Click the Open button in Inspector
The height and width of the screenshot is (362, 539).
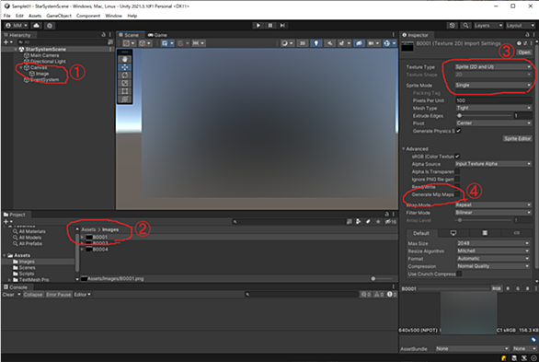click(x=524, y=53)
